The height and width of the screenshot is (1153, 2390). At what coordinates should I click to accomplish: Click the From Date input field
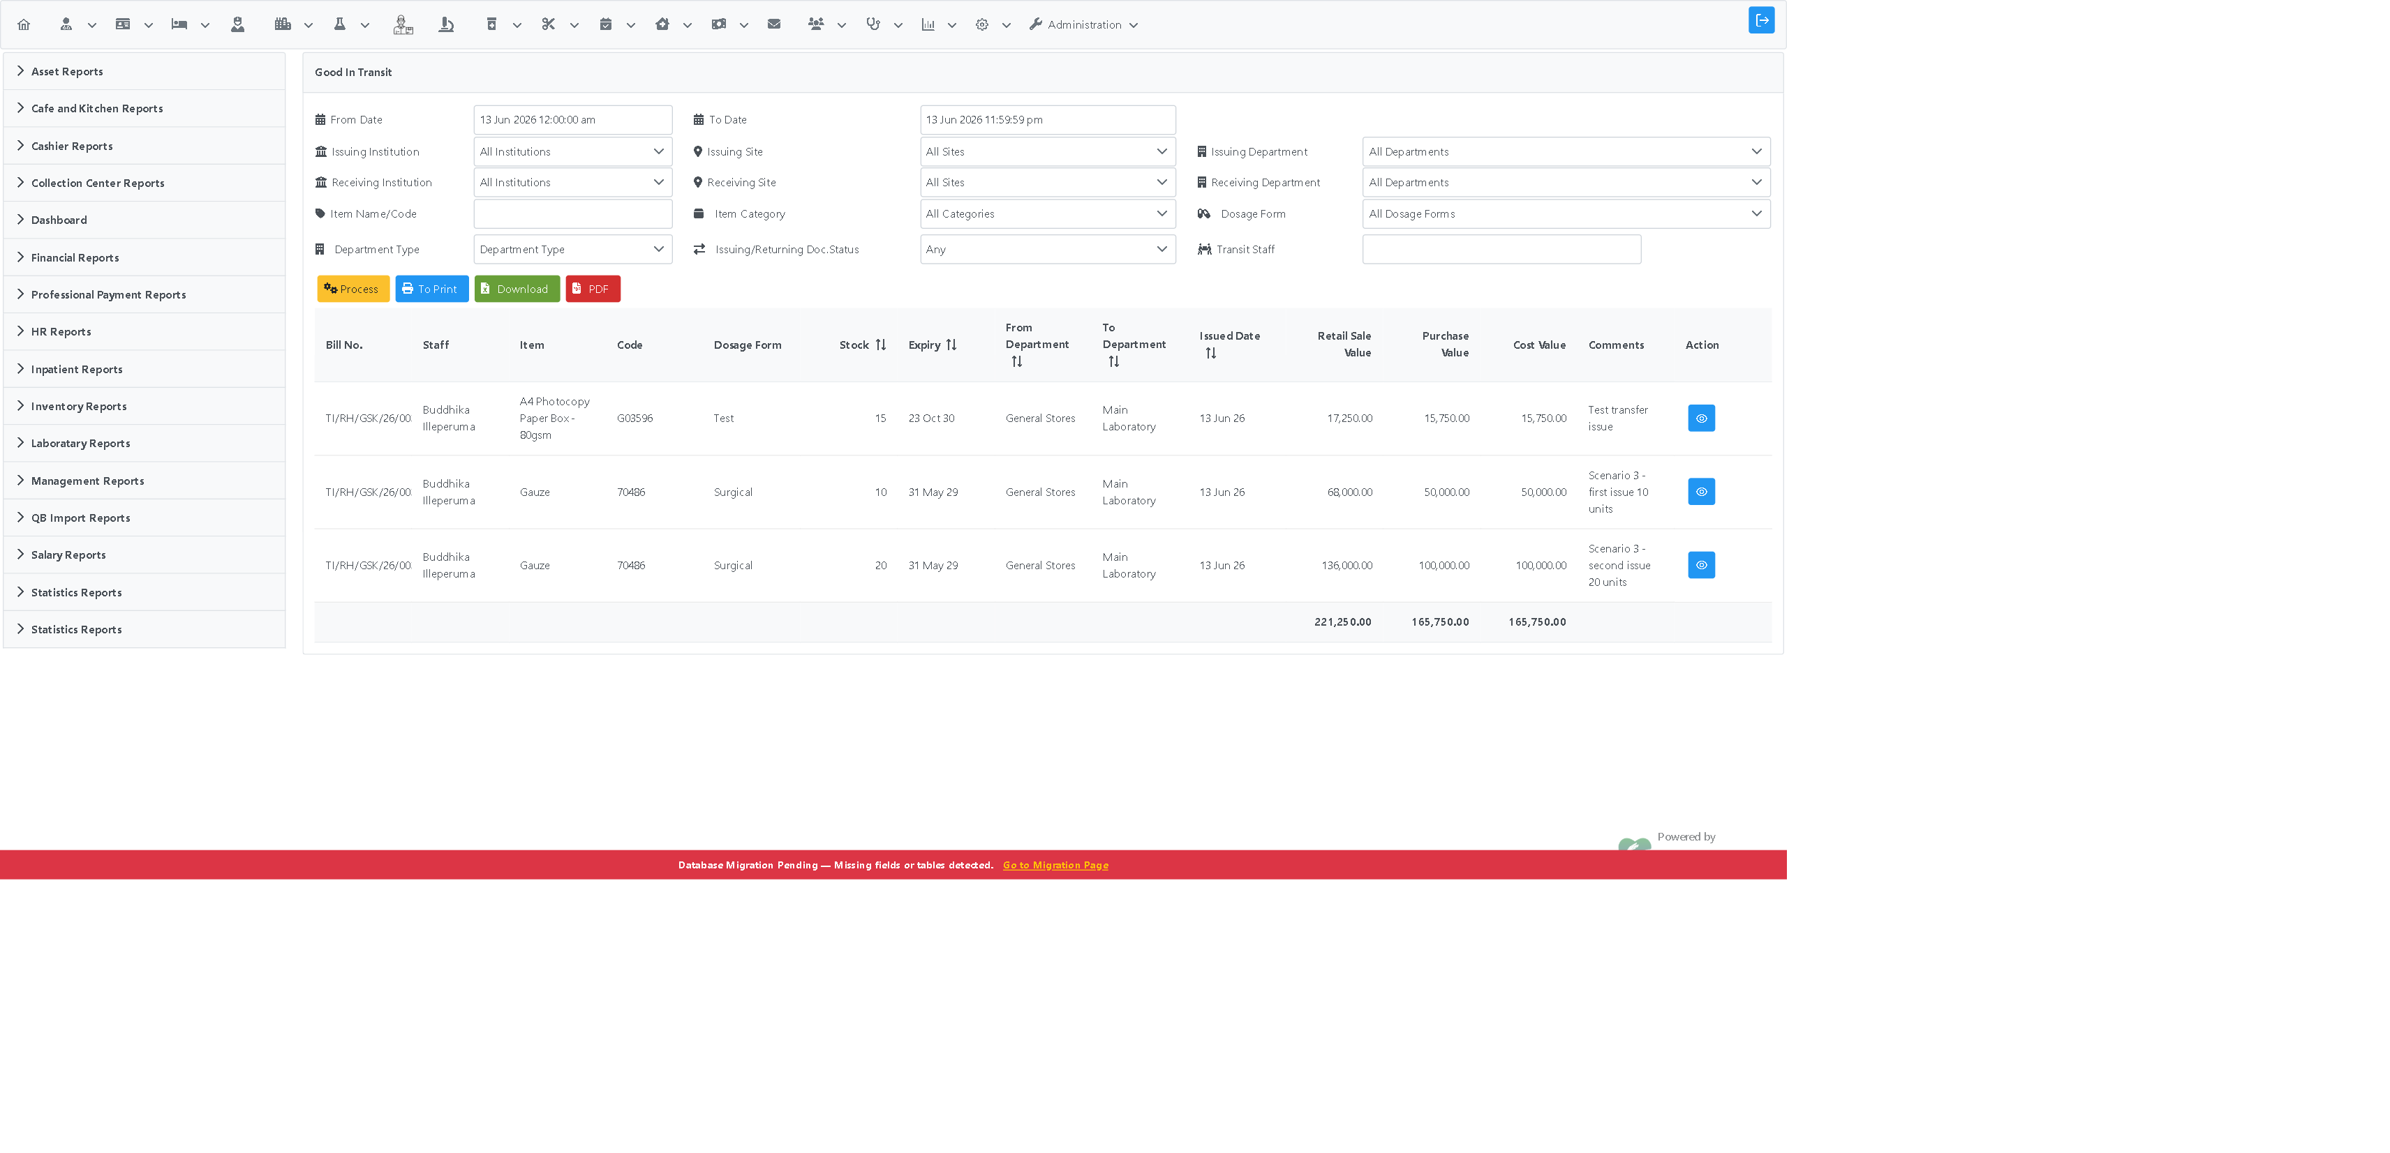pos(572,119)
